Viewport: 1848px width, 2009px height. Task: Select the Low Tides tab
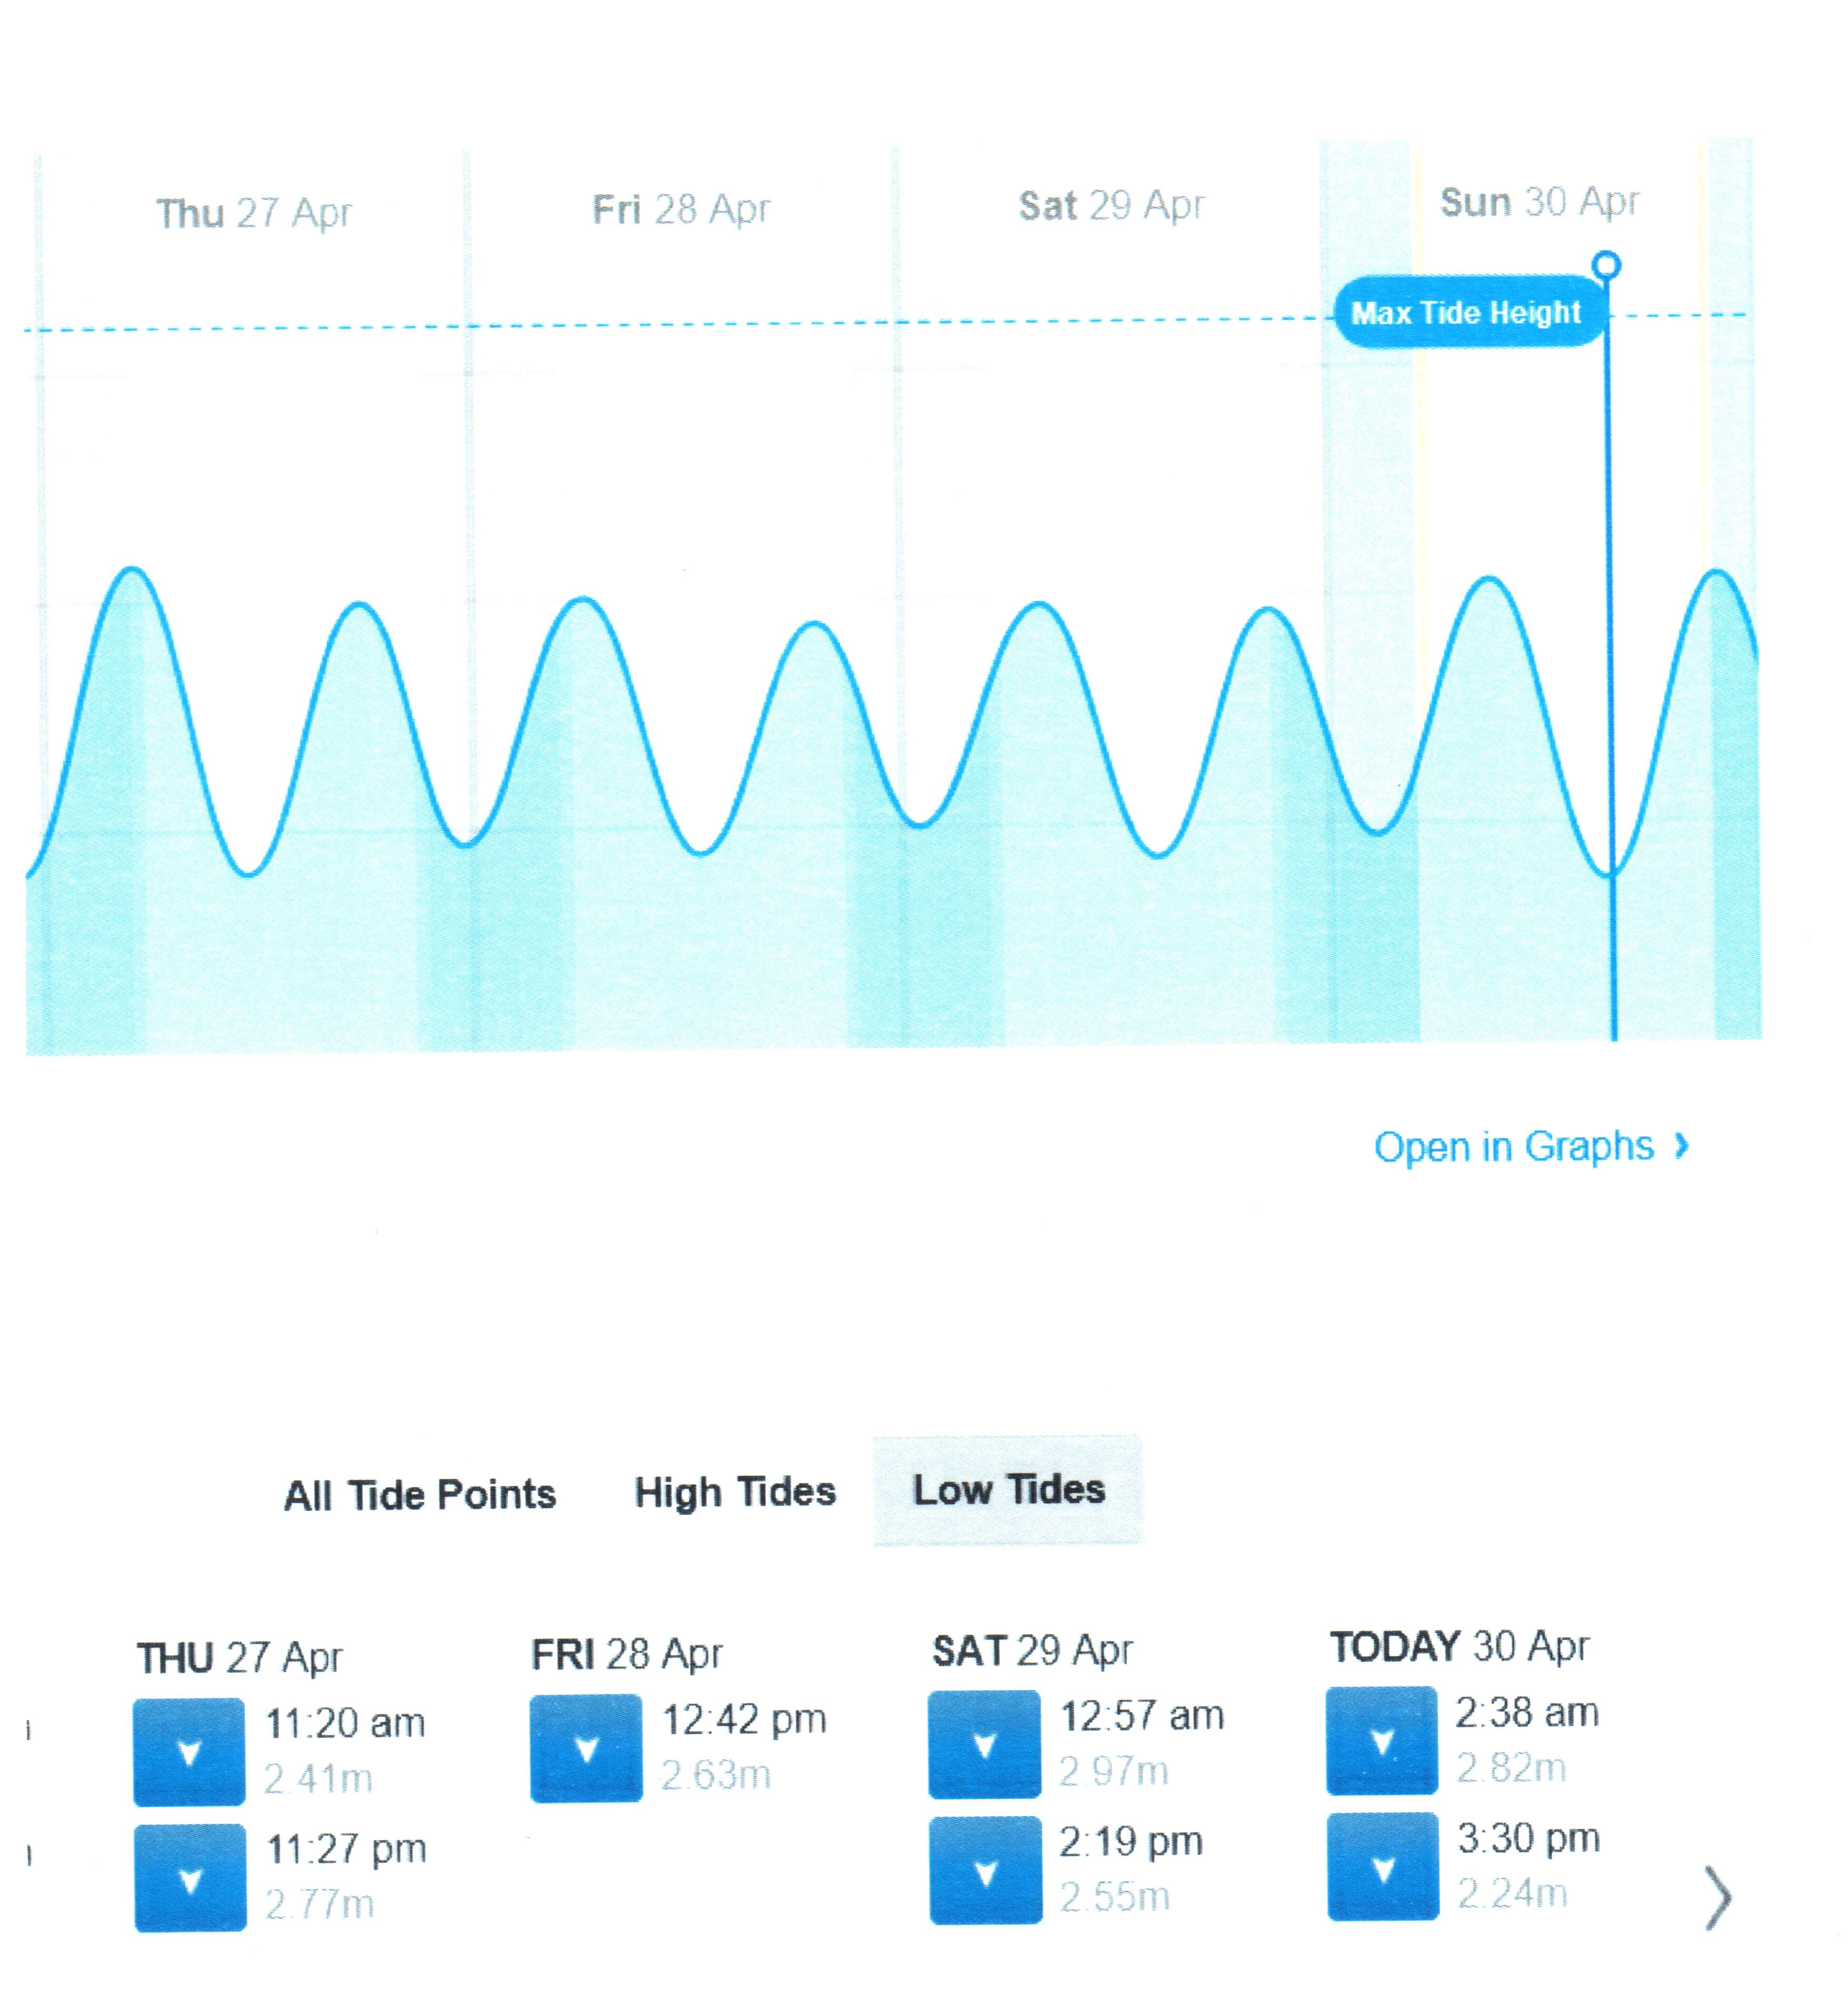pos(1008,1489)
